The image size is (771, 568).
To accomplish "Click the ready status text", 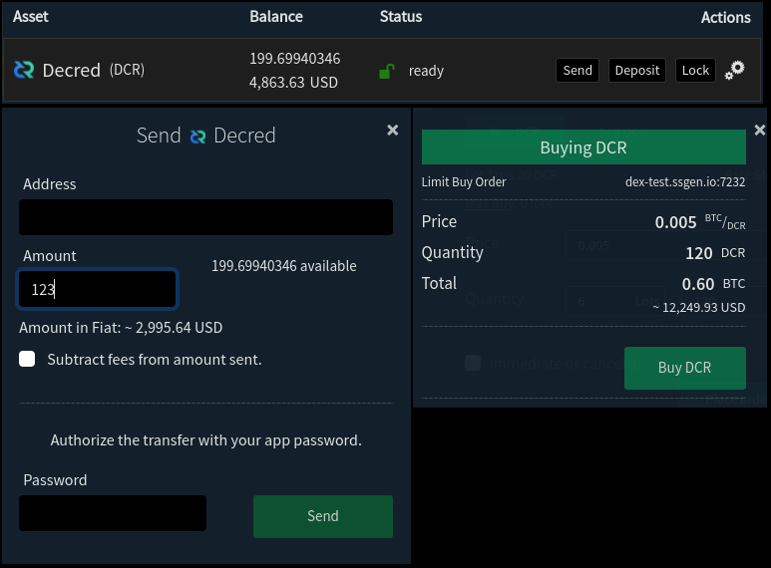I will point(426,71).
